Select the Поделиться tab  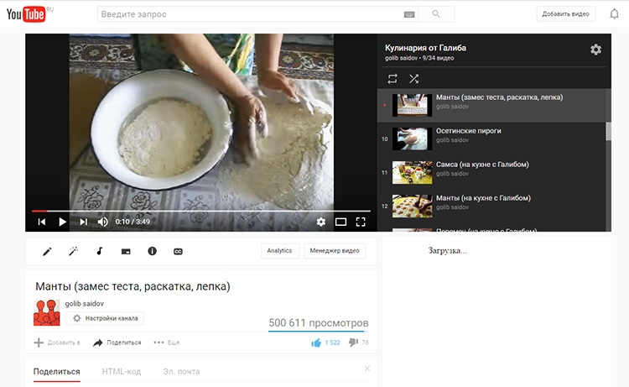(56, 372)
